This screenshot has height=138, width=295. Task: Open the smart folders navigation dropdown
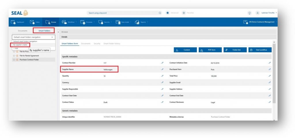coord(33,37)
